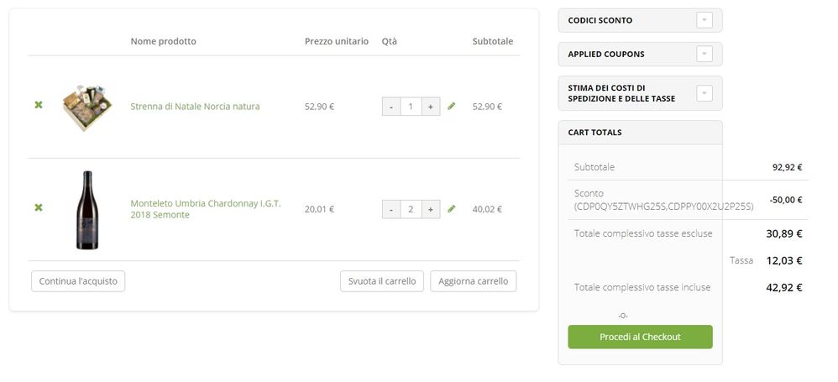Click edit pencil for Strenna di Natale
The height and width of the screenshot is (382, 838).
tap(452, 107)
